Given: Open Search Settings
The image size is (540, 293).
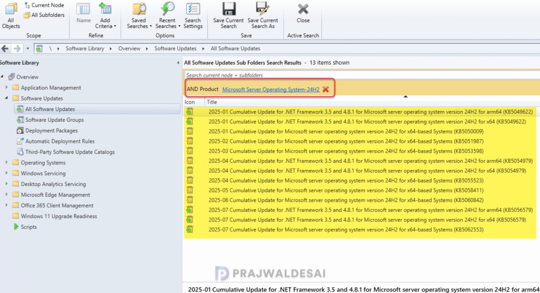Looking at the screenshot, I should click(x=193, y=16).
